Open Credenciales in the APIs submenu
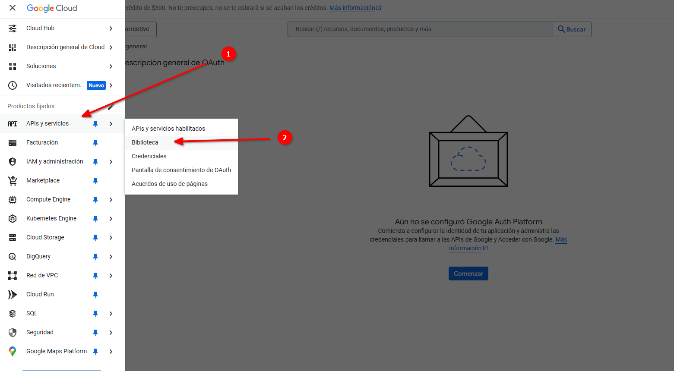The image size is (674, 371). 149,156
